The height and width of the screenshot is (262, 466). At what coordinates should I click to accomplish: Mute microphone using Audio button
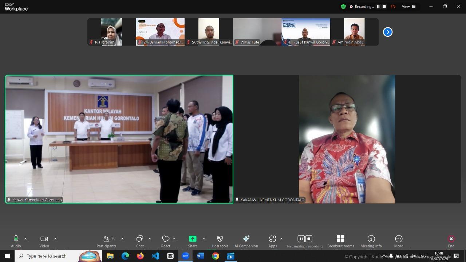point(16,239)
